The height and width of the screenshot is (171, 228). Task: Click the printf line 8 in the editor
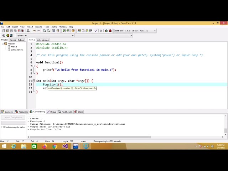coord(79,70)
